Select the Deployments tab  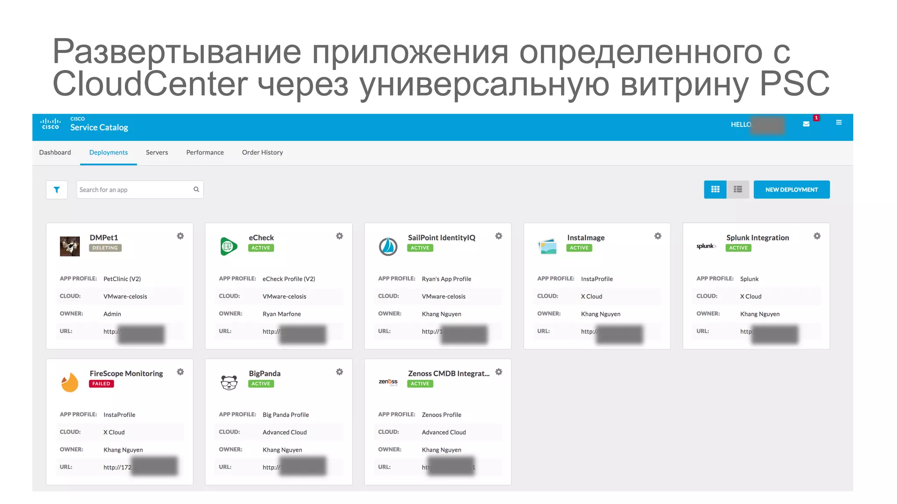pyautogui.click(x=109, y=152)
